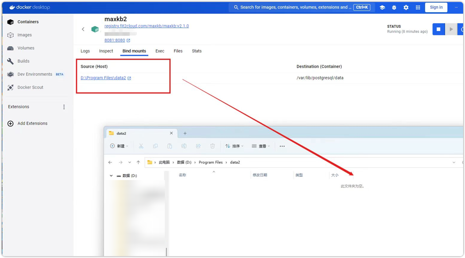Open the Learning Center graduation cap icon
This screenshot has height=258, width=465.
(x=382, y=7)
